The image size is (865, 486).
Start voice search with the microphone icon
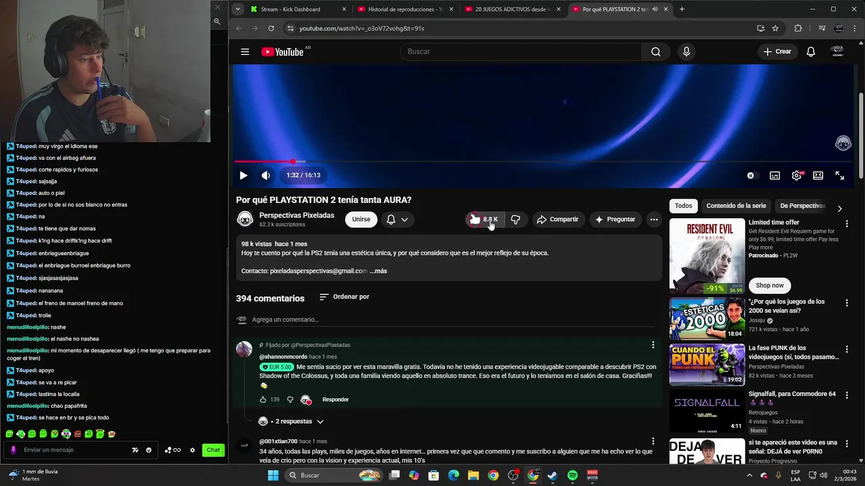pos(687,51)
